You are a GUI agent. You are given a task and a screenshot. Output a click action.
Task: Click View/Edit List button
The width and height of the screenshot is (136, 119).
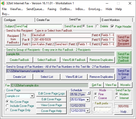coord(74,77)
